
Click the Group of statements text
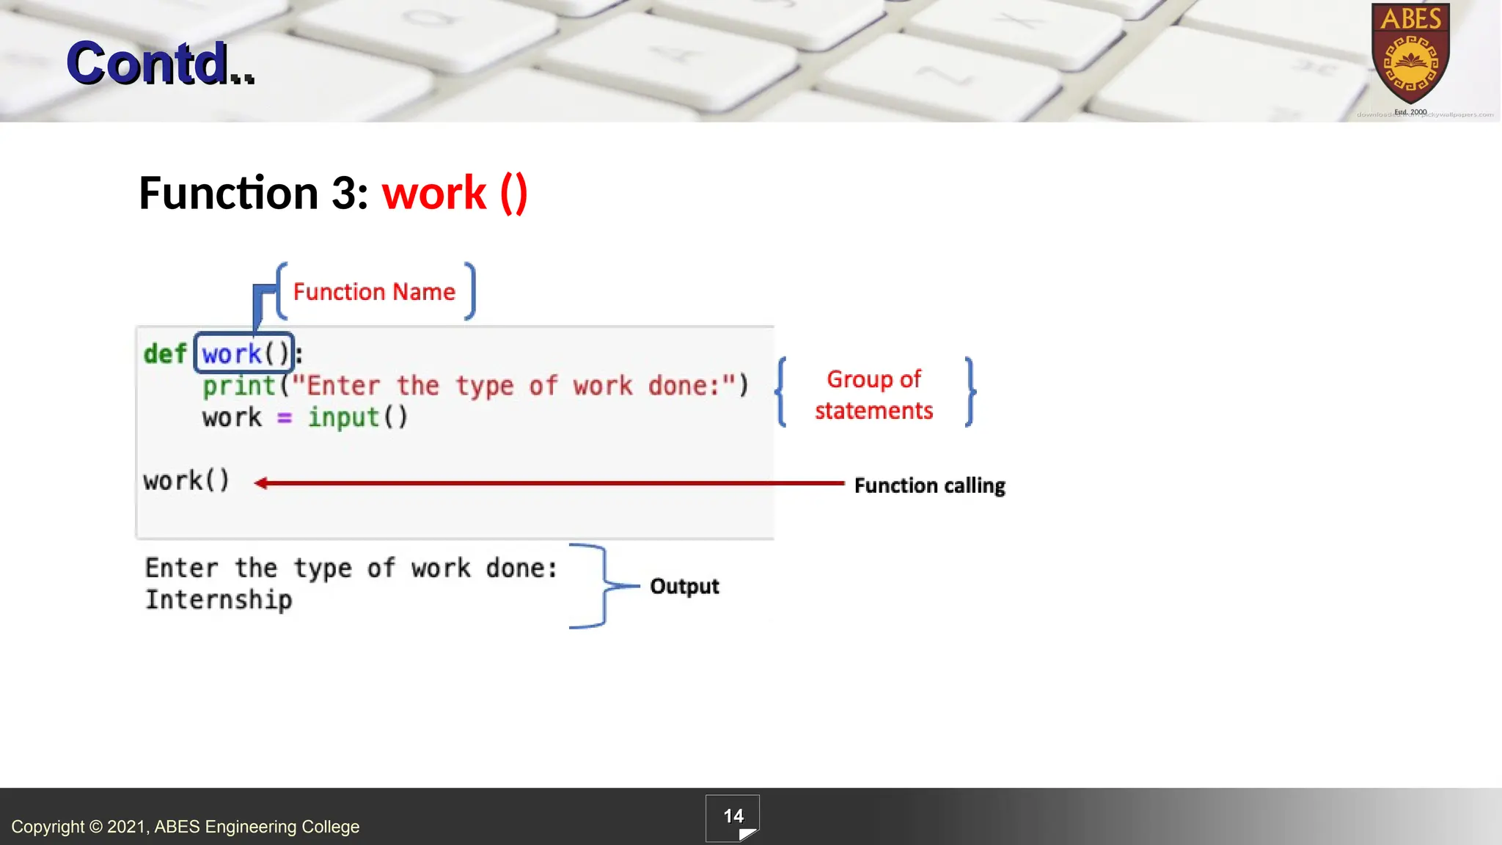click(873, 395)
